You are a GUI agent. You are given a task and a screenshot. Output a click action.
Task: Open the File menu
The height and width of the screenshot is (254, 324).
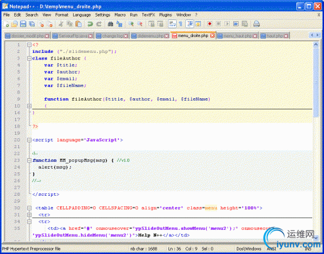point(6,15)
